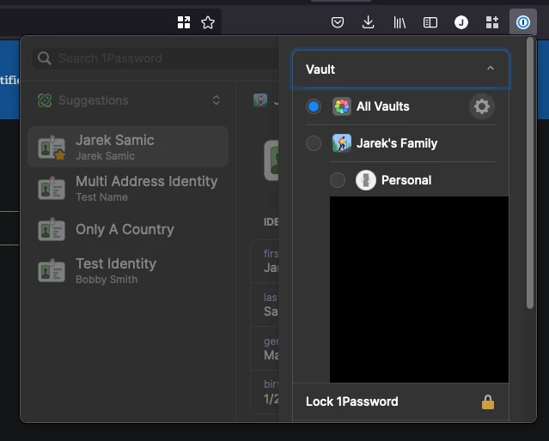Image resolution: width=549 pixels, height=441 pixels.
Task: Select the Personal vault radio button
Action: pyautogui.click(x=338, y=180)
